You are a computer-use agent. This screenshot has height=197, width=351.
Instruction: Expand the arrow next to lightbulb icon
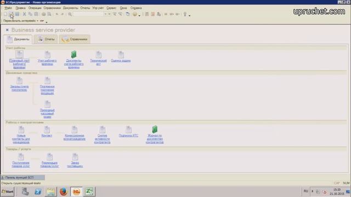[190, 16]
